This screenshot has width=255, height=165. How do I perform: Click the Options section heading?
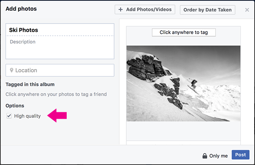(x=15, y=106)
